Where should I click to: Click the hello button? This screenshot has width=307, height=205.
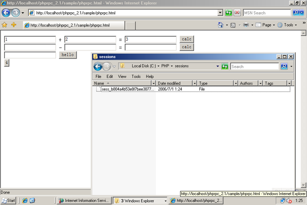pos(68,55)
